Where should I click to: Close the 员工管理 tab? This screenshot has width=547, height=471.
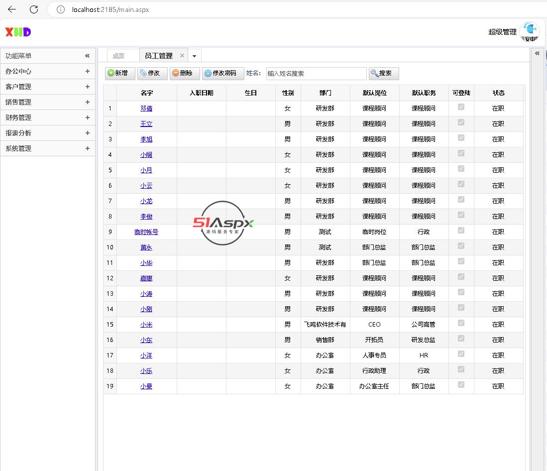[182, 56]
